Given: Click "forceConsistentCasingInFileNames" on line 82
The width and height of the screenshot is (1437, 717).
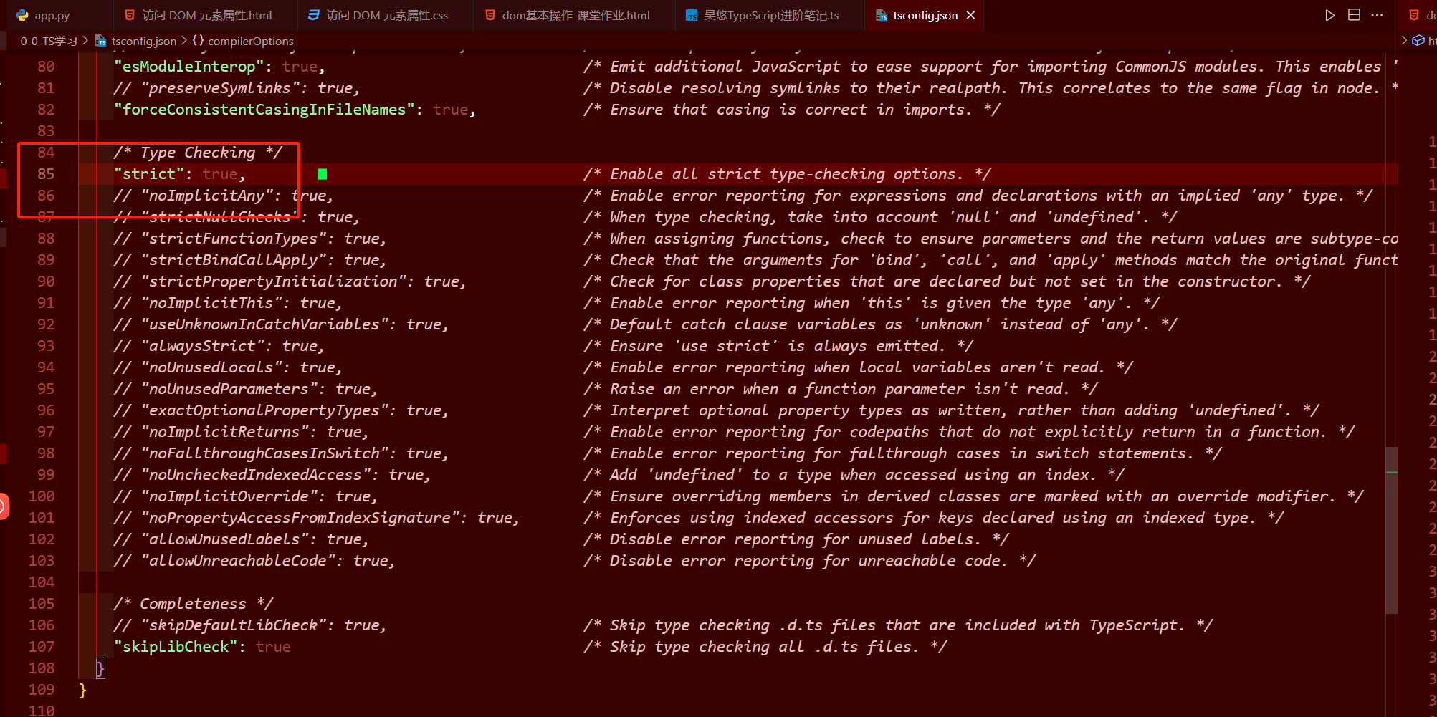Looking at the screenshot, I should [x=264, y=110].
